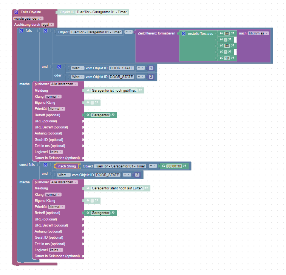Open Klang normal dropdown in second pushover block

click(x=53, y=195)
